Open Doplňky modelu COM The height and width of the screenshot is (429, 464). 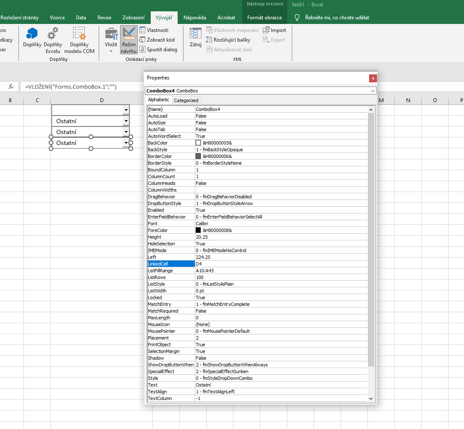(79, 34)
